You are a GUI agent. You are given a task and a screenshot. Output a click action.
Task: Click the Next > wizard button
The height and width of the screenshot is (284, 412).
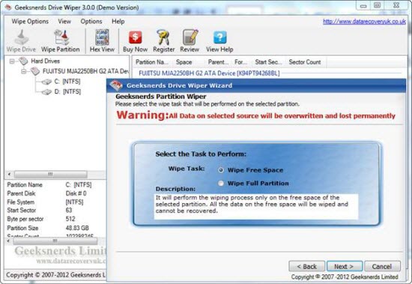pos(345,266)
